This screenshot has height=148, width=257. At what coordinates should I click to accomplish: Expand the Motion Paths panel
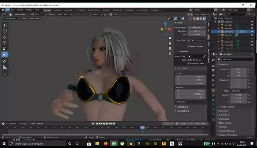coord(225,123)
